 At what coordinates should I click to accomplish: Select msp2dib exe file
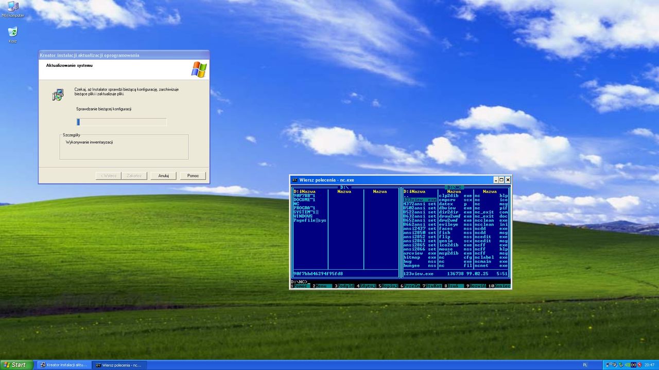(x=455, y=253)
